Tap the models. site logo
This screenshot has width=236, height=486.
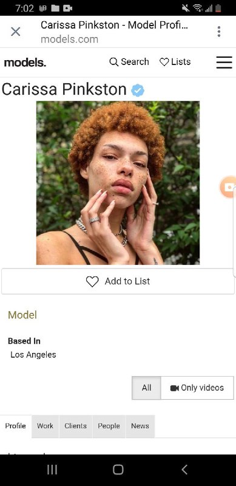click(x=25, y=63)
